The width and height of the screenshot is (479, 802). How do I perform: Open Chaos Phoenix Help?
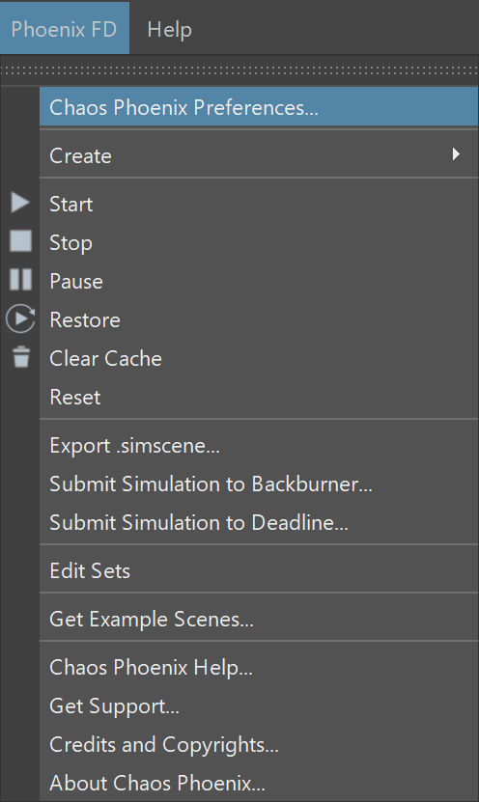(x=259, y=667)
